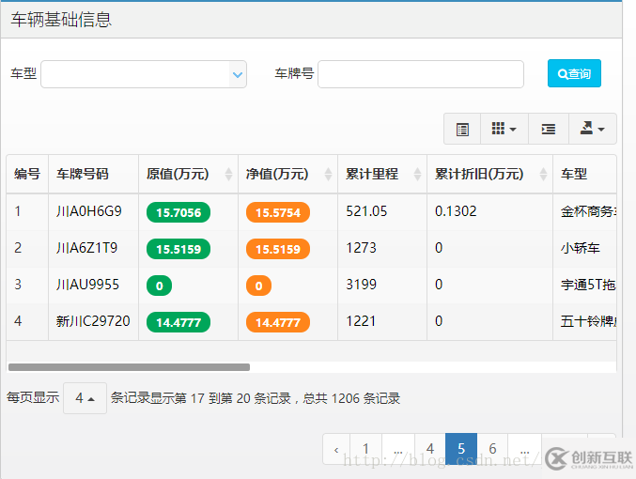636x479 pixels.
Task: Sort by 累计里程 column
Action: pos(382,174)
